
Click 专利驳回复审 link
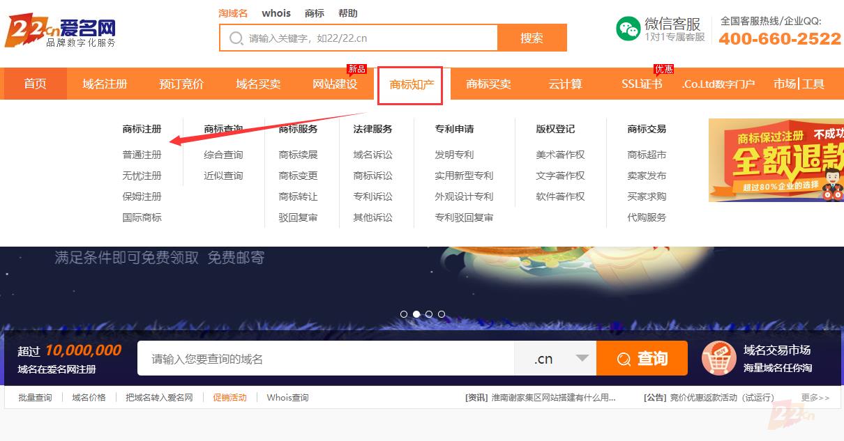tap(464, 217)
